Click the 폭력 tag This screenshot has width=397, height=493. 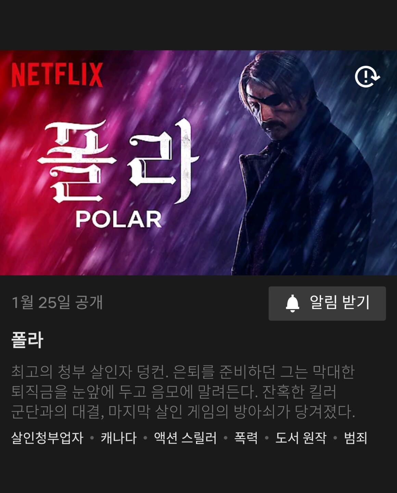(x=246, y=438)
